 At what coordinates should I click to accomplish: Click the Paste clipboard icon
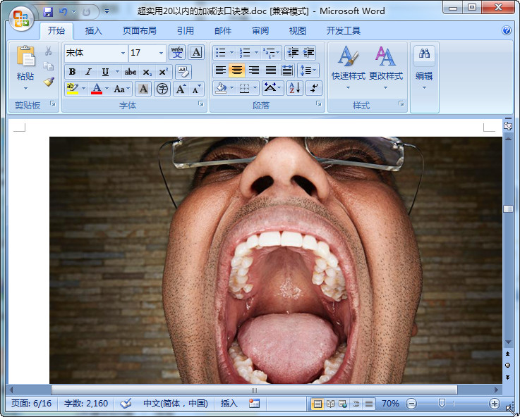point(25,56)
